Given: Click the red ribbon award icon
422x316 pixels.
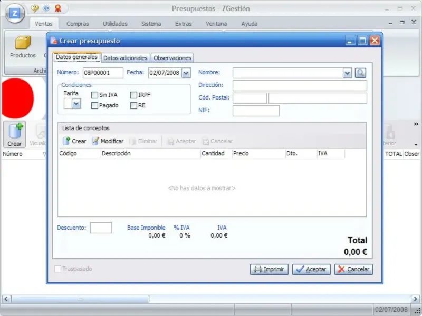Looking at the screenshot, I should pos(58,8).
